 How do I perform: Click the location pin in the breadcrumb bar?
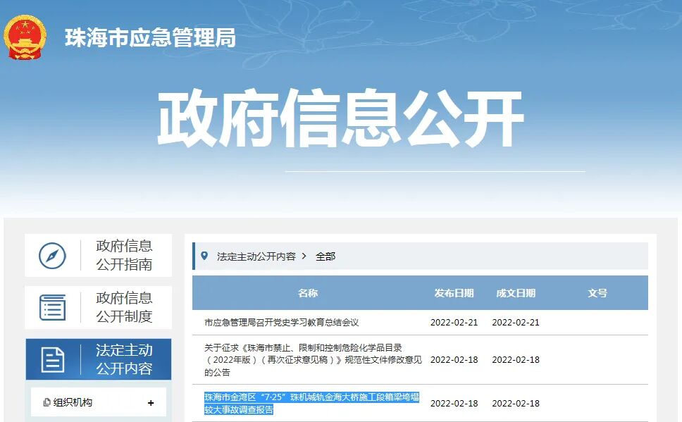click(x=204, y=256)
